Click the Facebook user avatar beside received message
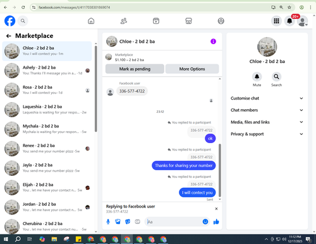316x244 pixels. point(110,92)
